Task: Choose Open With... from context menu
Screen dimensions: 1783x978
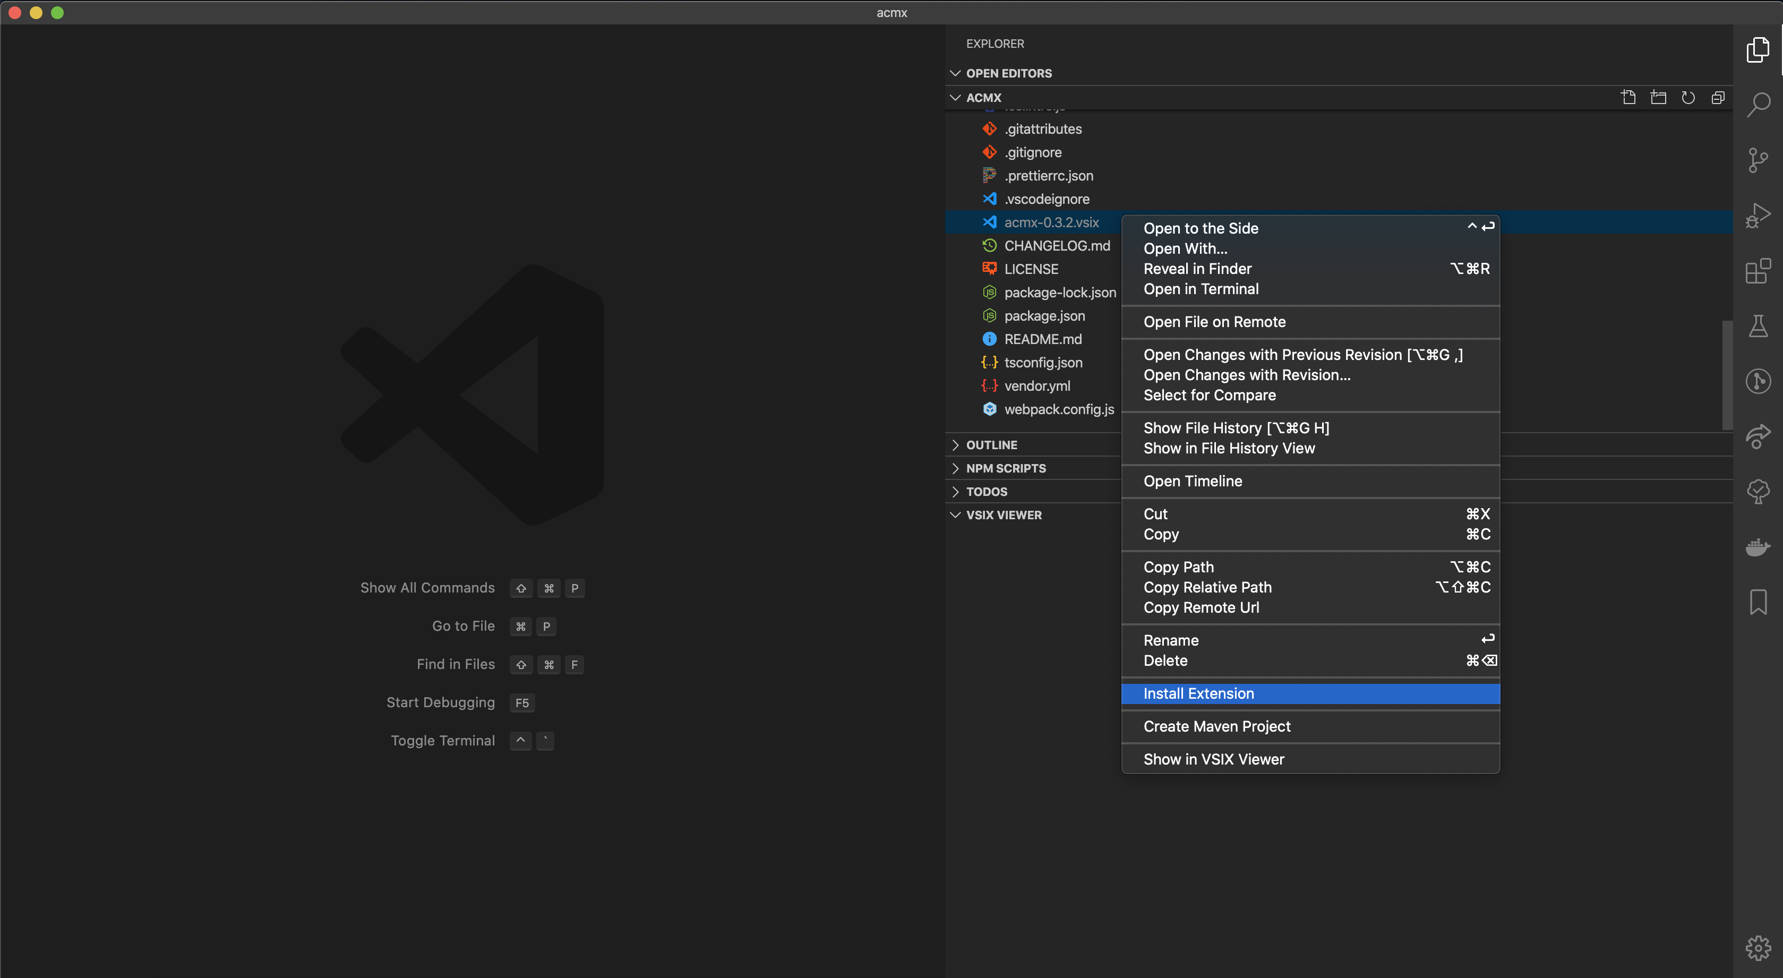Action: pos(1310,248)
